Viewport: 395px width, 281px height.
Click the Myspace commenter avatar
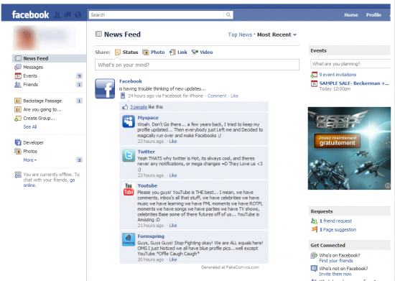(x=129, y=121)
